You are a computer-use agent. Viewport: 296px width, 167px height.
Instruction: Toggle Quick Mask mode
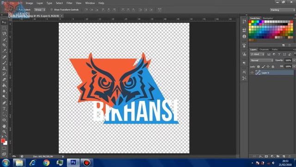(x=4, y=148)
